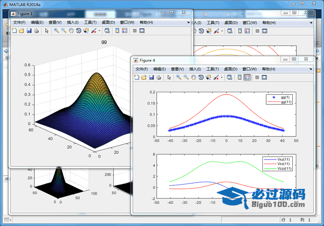This screenshot has width=324, height=226.
Task: Select Pan hand tool in Figure 1
Action: tap(71, 31)
